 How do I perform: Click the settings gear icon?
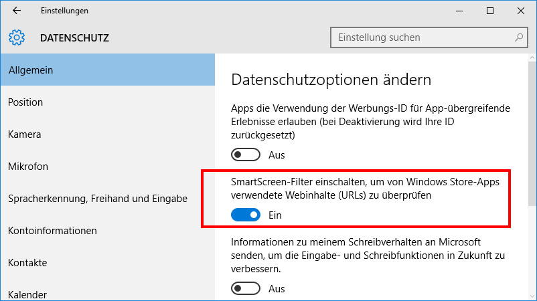pyautogui.click(x=17, y=37)
